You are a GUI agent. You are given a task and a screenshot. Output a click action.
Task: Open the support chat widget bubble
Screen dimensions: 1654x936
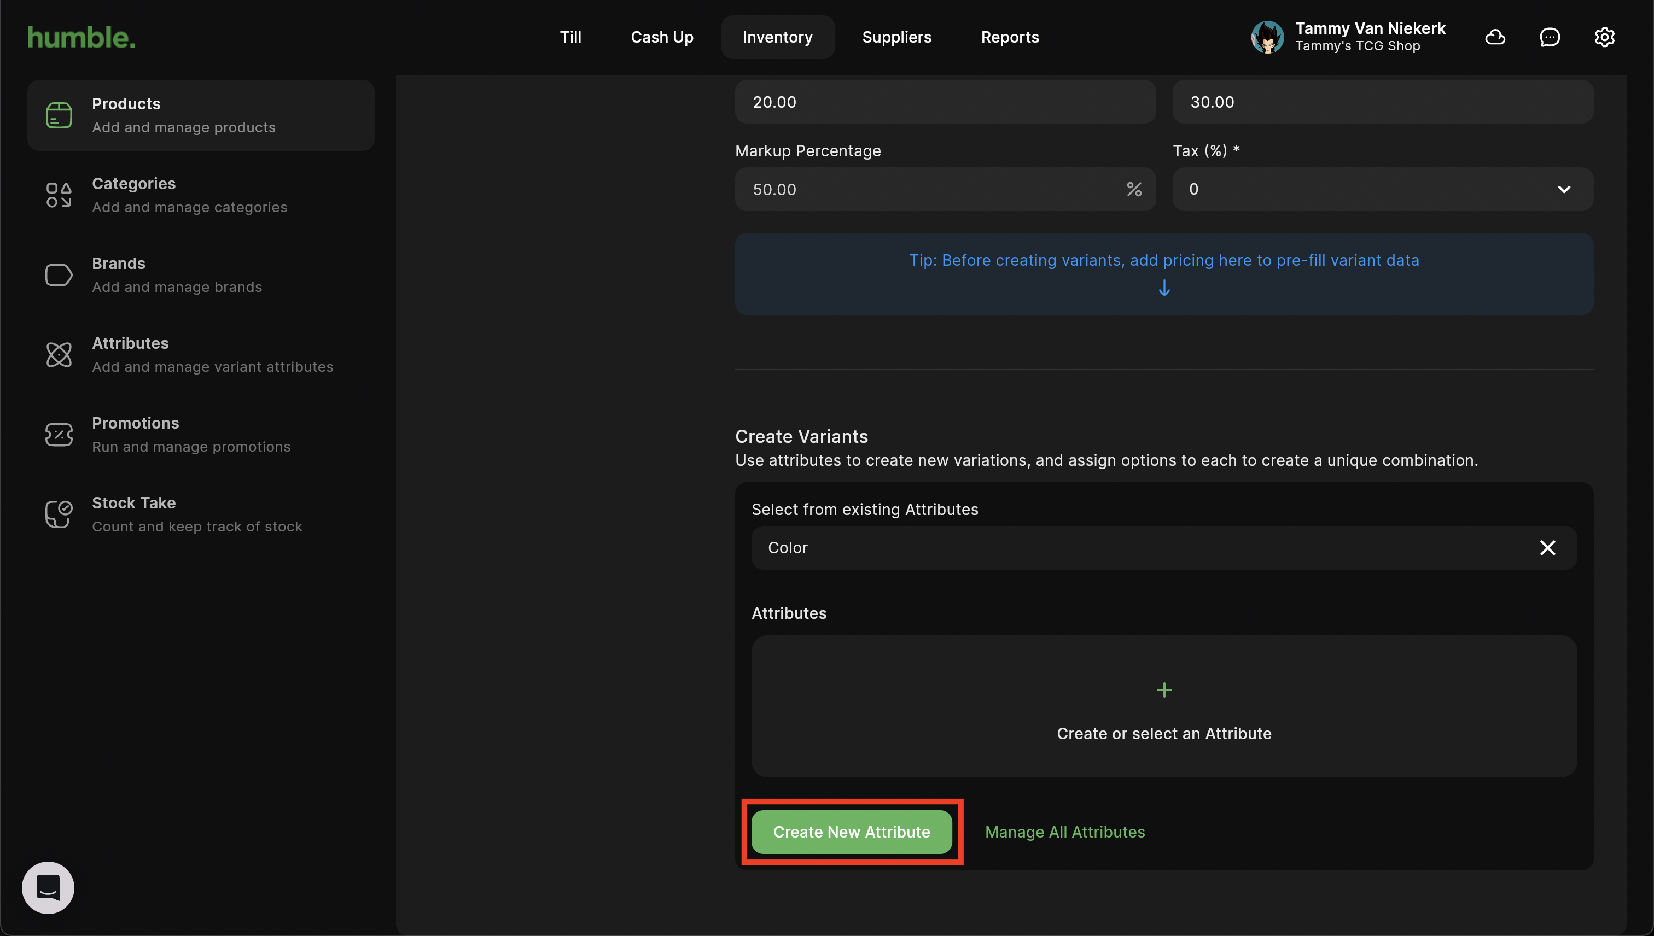tap(48, 888)
